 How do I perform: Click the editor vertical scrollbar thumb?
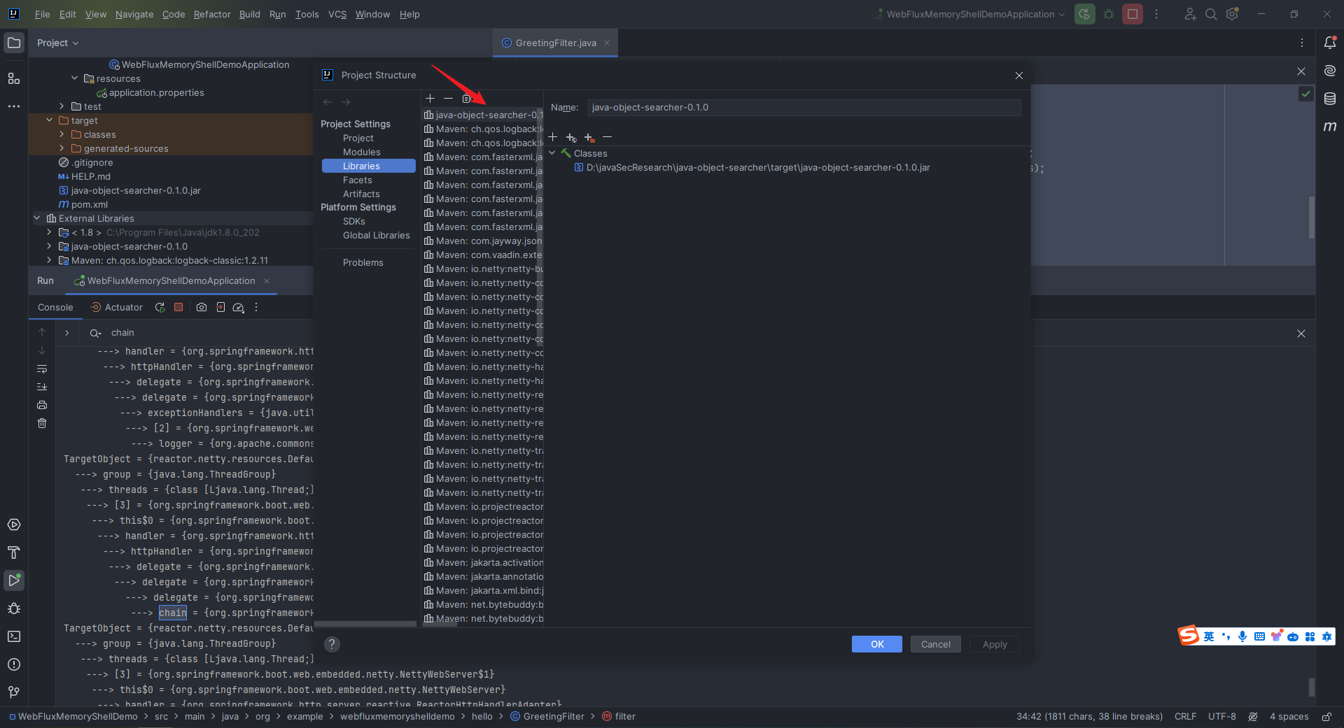click(1312, 217)
